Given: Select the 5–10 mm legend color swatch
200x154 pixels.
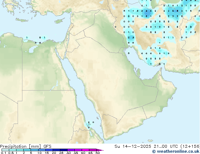Looking at the screenshot, I should pyautogui.click(x=34, y=150).
